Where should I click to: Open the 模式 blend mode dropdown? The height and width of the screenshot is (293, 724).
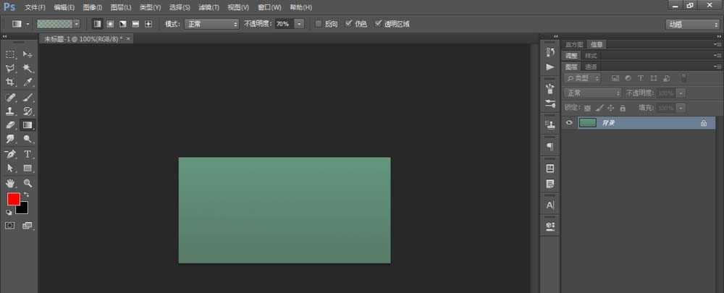211,24
